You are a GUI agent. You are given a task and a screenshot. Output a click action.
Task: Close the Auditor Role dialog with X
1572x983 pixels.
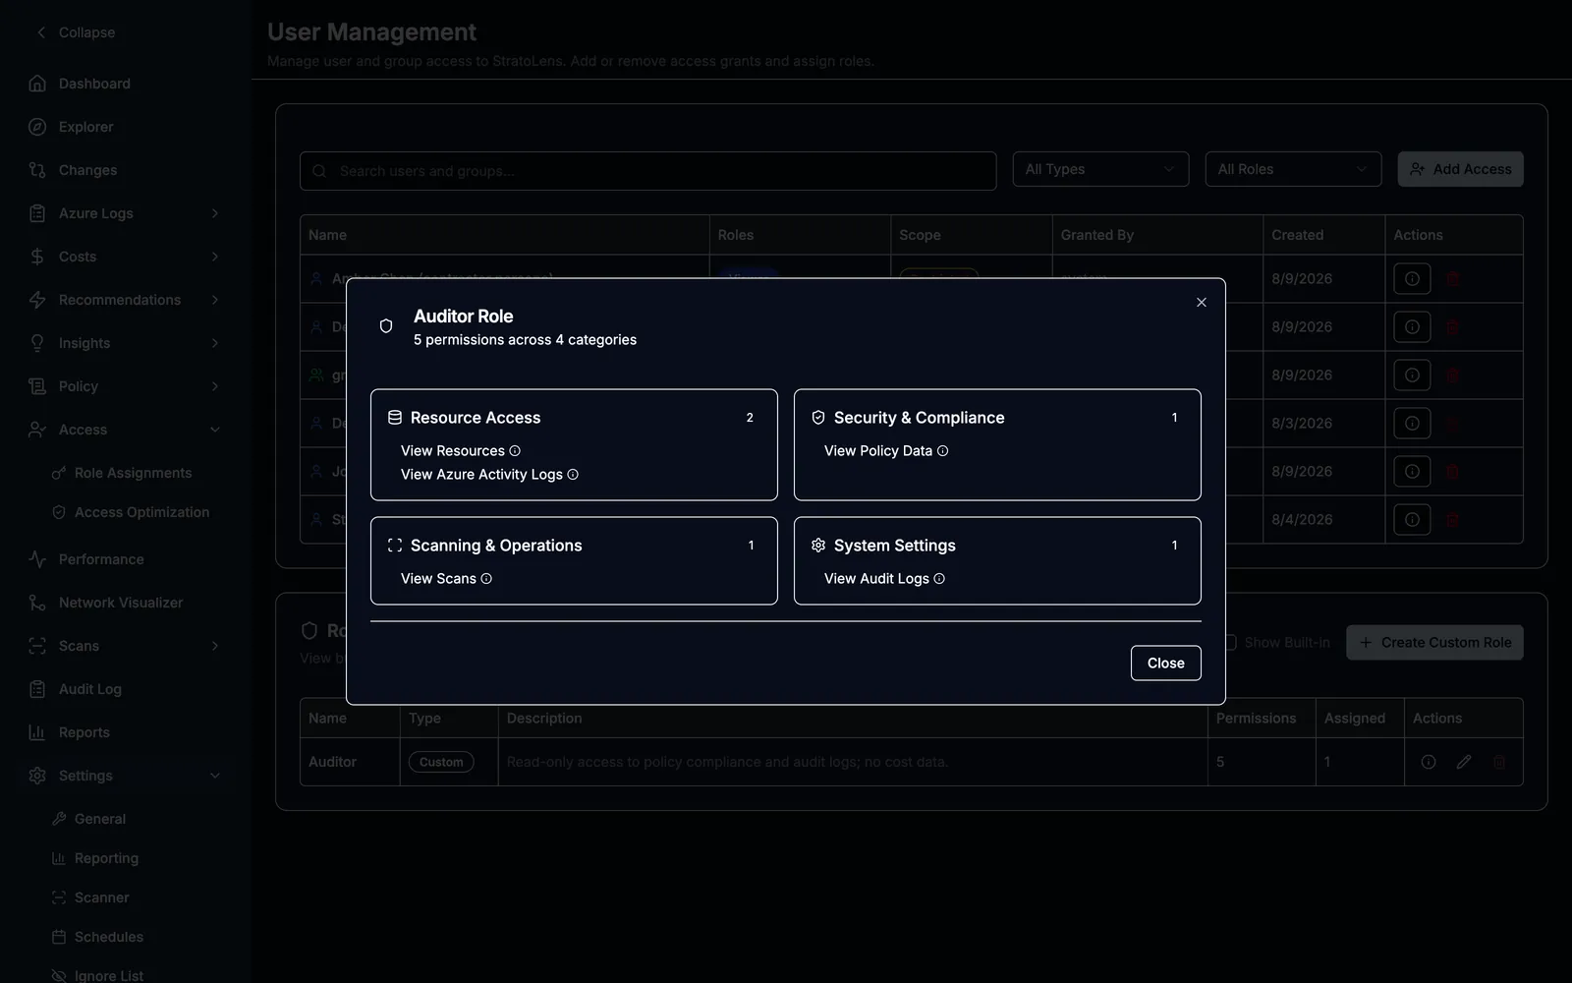[x=1201, y=302]
